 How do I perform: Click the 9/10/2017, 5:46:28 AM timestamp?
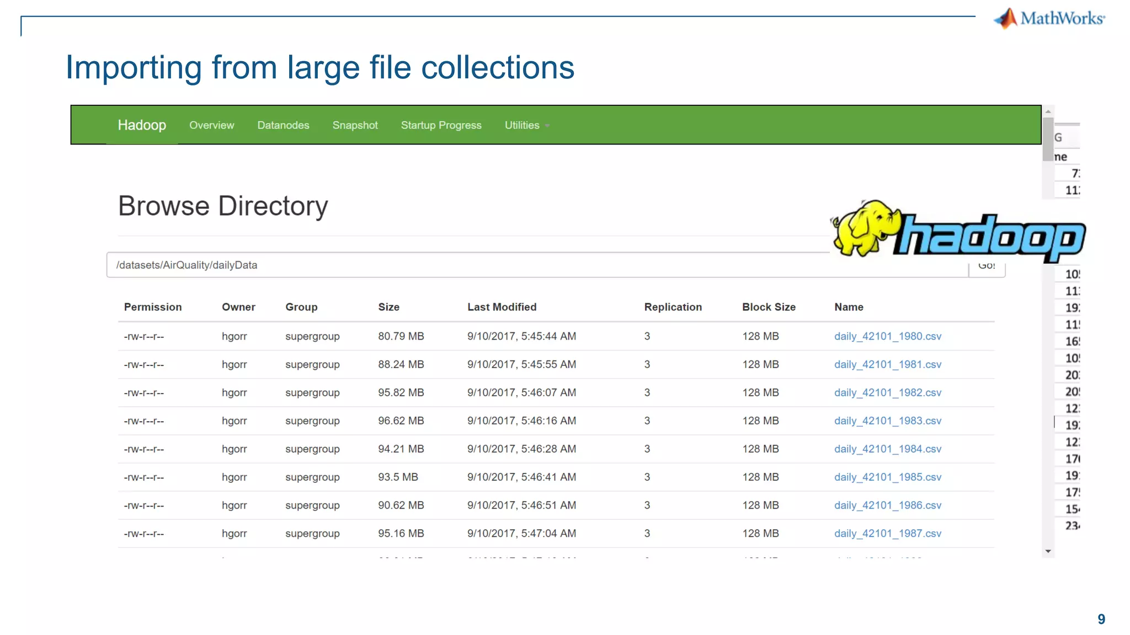[521, 449]
